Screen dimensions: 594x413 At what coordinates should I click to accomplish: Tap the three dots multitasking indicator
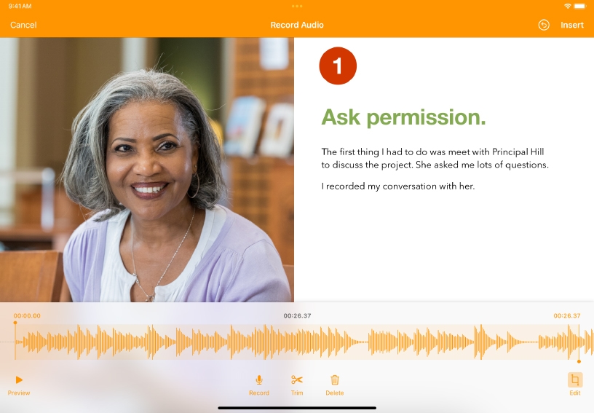coord(297,6)
